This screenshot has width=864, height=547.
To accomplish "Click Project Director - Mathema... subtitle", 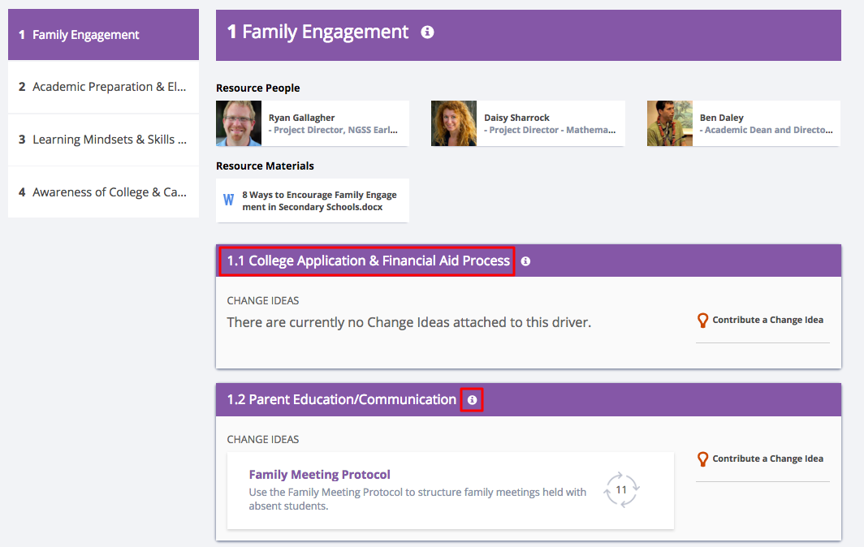I will click(550, 130).
